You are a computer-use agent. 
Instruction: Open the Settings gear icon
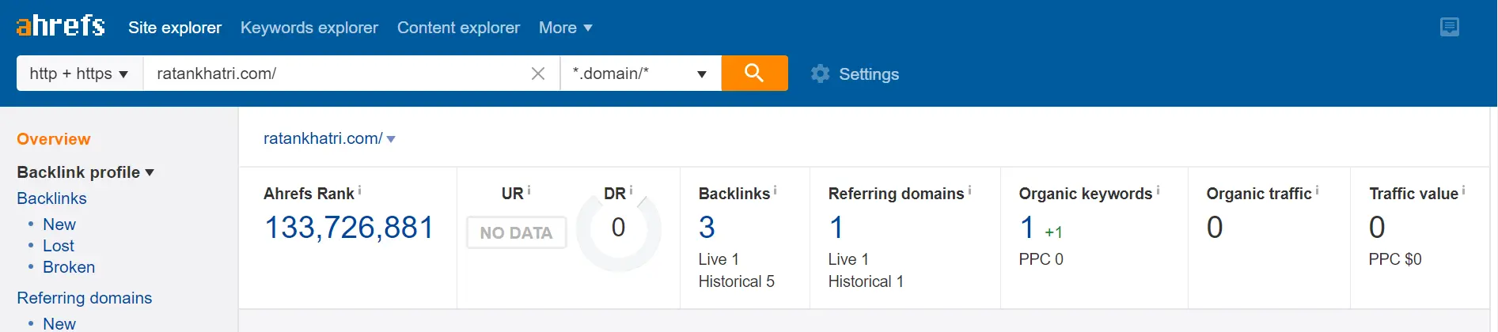pyautogui.click(x=821, y=74)
